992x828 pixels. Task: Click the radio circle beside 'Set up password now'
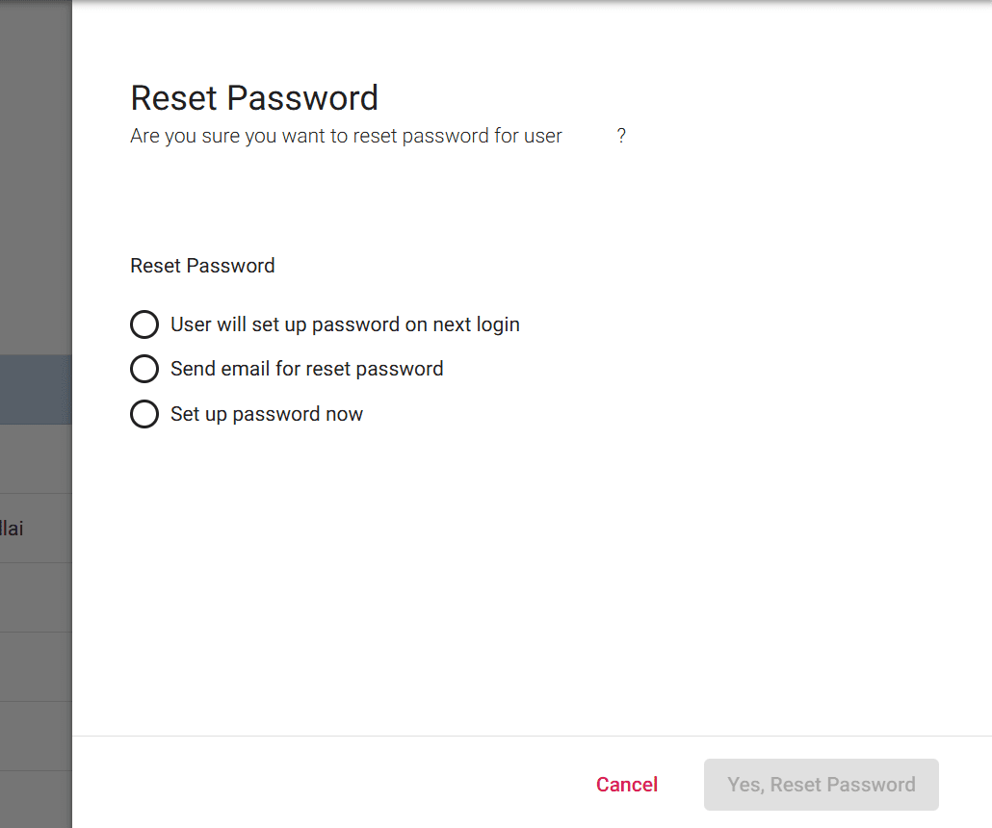coord(144,414)
